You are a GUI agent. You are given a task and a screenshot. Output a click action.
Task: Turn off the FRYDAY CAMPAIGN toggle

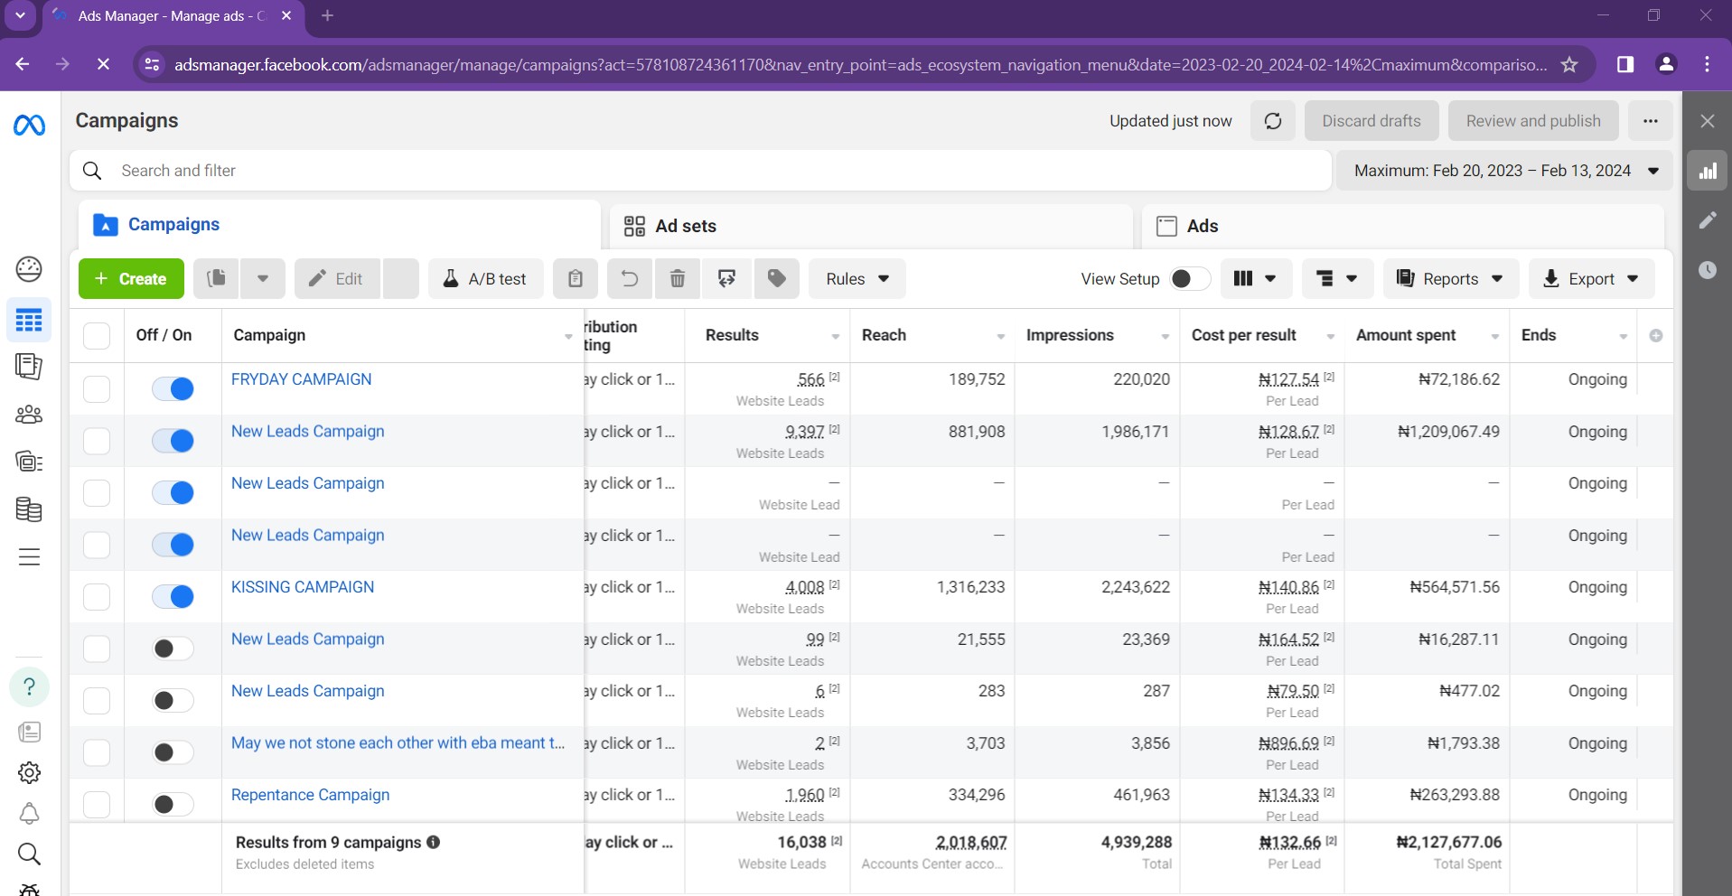(x=173, y=388)
